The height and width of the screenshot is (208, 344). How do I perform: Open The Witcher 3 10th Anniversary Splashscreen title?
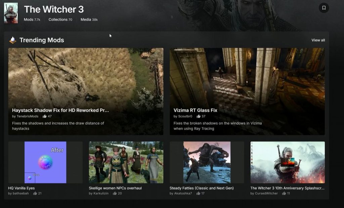288,188
